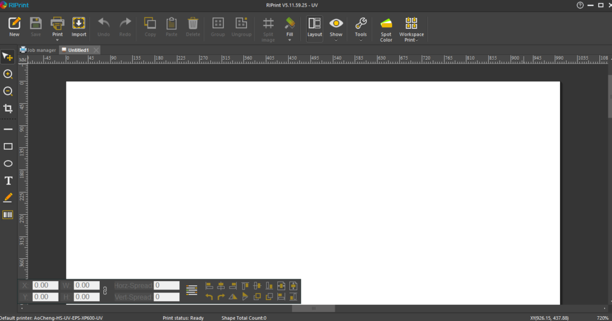Viewport: 612px width, 321px height.
Task: Open the help question mark
Action: pos(580,5)
